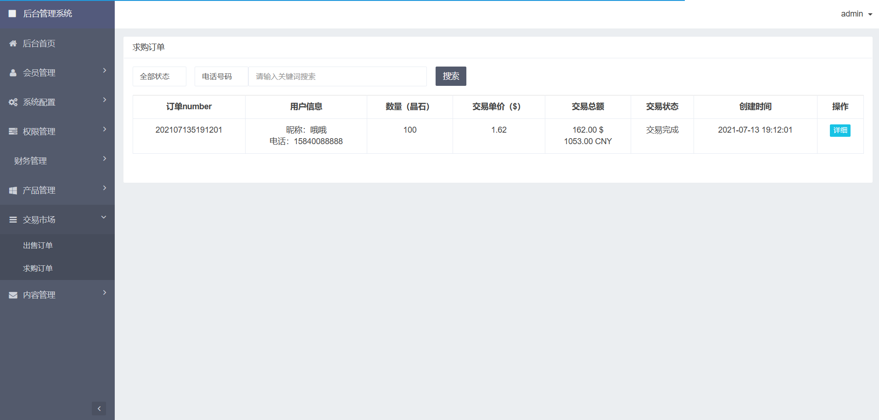Click the 创建时间 column header

click(x=755, y=106)
